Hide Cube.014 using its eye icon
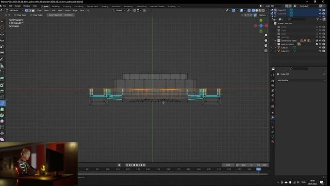330x186 pixels. (x=320, y=51)
